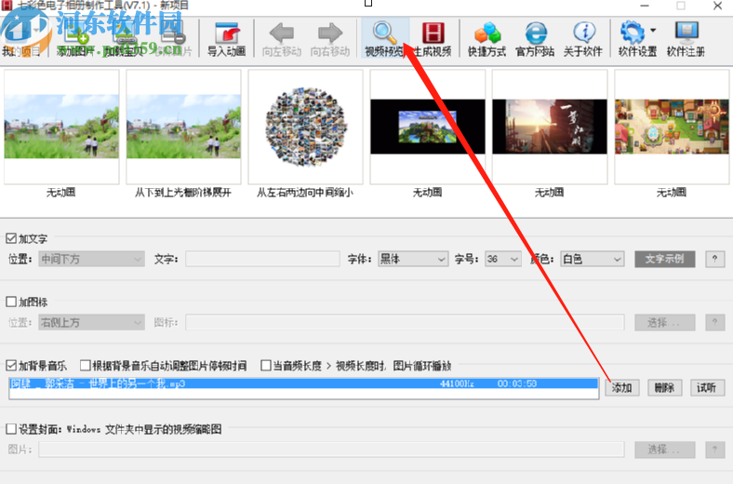Click the 视频预览 magnifier icon

coord(384,32)
